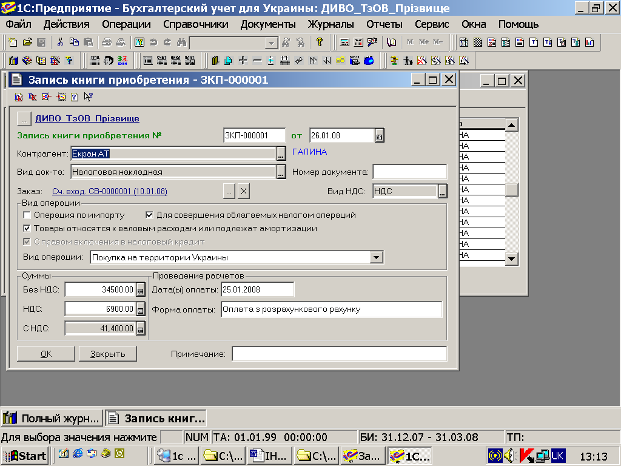This screenshot has width=621, height=466.
Task: Click the plus sign toolbar icon
Action: coord(243,60)
